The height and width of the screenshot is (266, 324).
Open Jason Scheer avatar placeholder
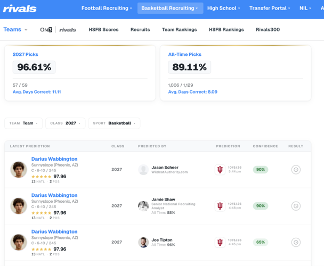(x=143, y=170)
